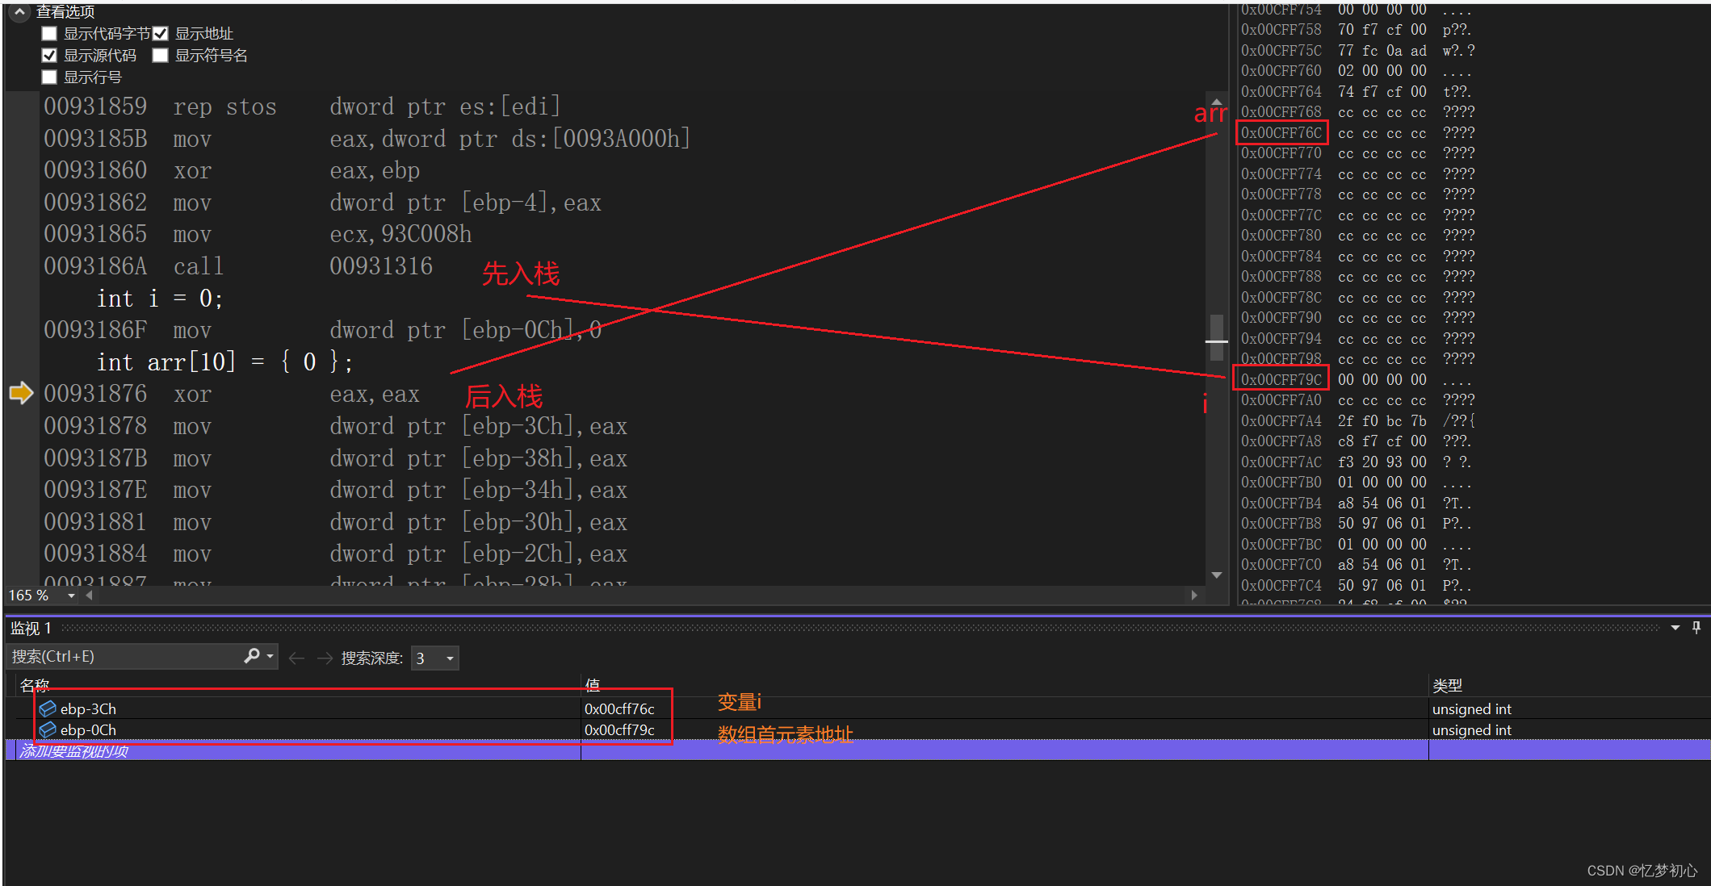Click disassembly line 00931860 xor
1711x886 pixels.
pos(232,170)
